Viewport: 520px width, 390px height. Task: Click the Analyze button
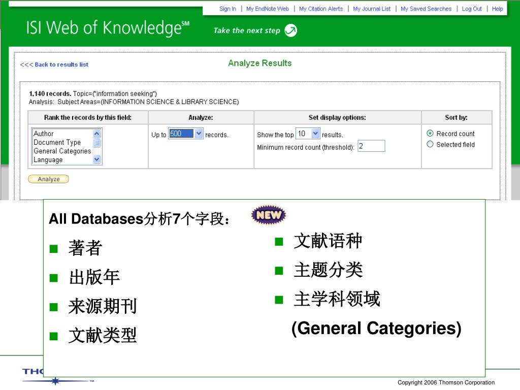[49, 179]
